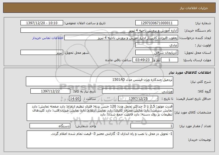Click the label گروه کالا
Image resolution: width=219 pixels, height=155 pixels.
click(x=204, y=91)
